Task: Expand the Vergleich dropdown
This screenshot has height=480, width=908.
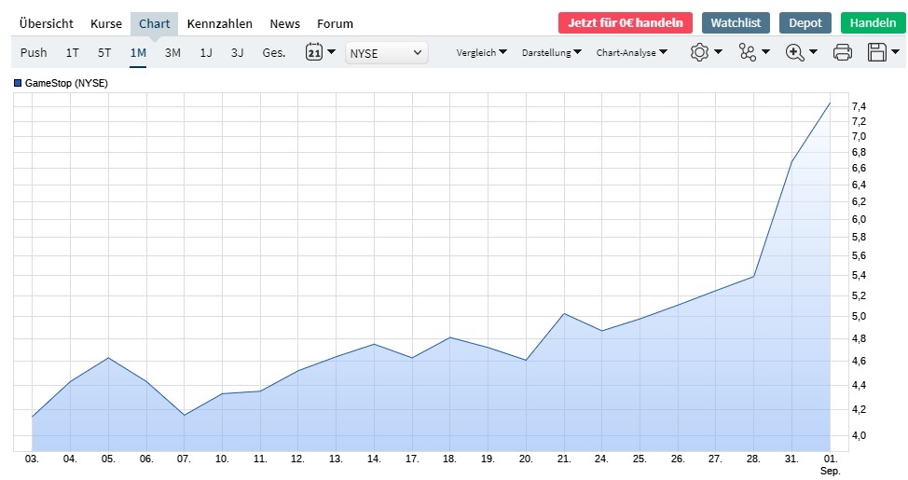Action: tap(481, 53)
